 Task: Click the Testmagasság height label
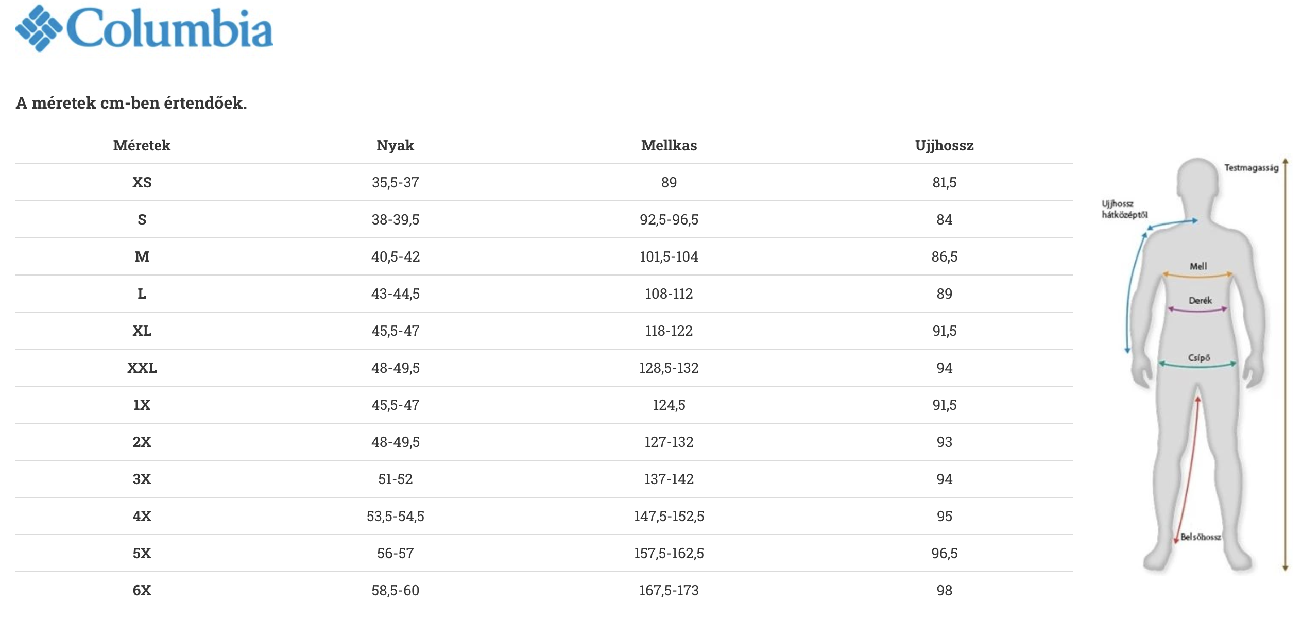coord(1251,168)
